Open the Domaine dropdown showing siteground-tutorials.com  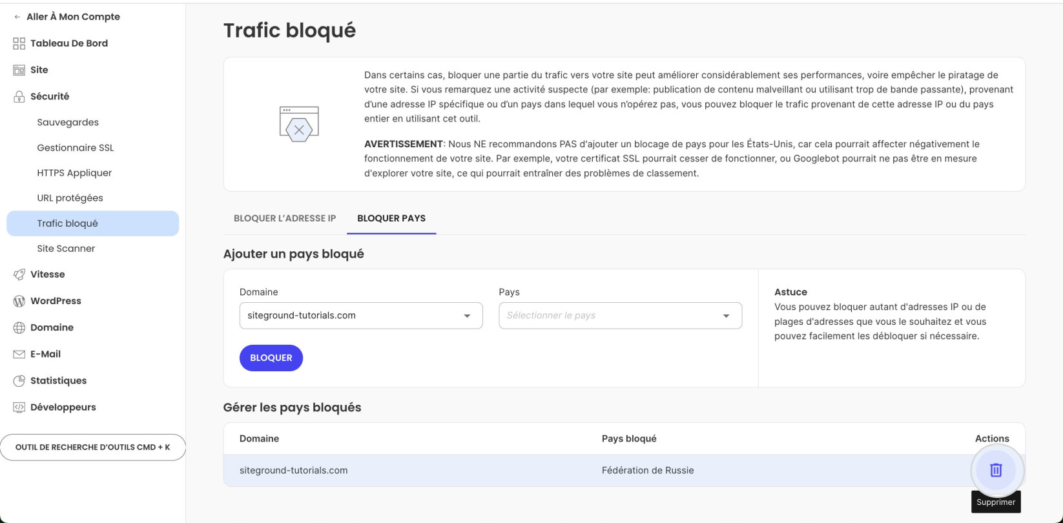[361, 316]
